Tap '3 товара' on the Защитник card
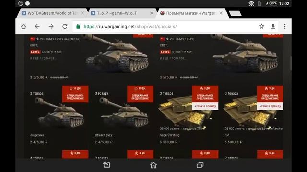 click(x=36, y=93)
